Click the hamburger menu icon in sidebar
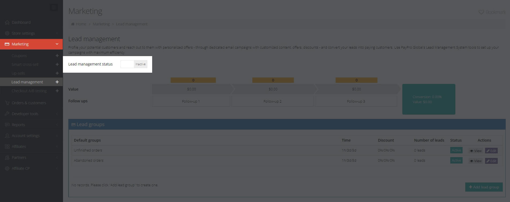 coord(54,7)
